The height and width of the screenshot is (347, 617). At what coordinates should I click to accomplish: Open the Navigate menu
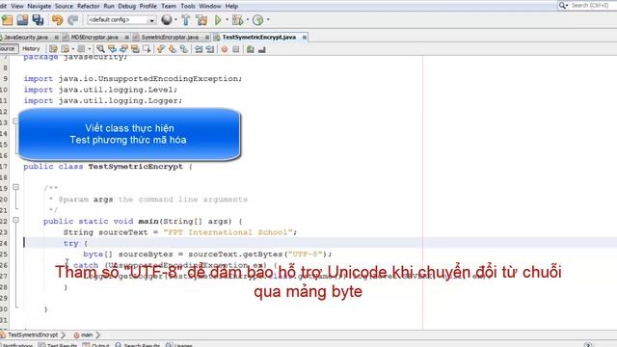(x=40, y=6)
